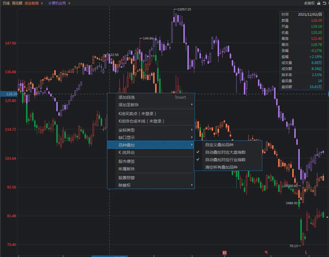This screenshot has width=329, height=257.
Task: Select K线异动 from context menu
Action: (127, 152)
